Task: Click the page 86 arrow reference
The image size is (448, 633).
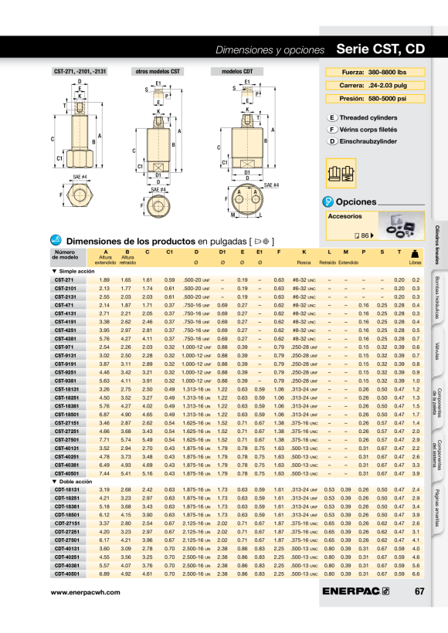Action: pyautogui.click(x=364, y=235)
